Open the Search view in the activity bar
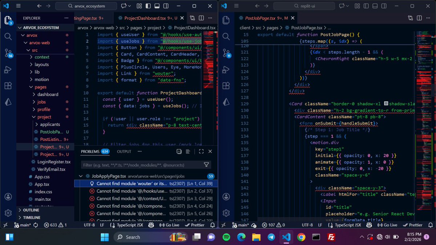The image size is (436, 245). (8, 37)
